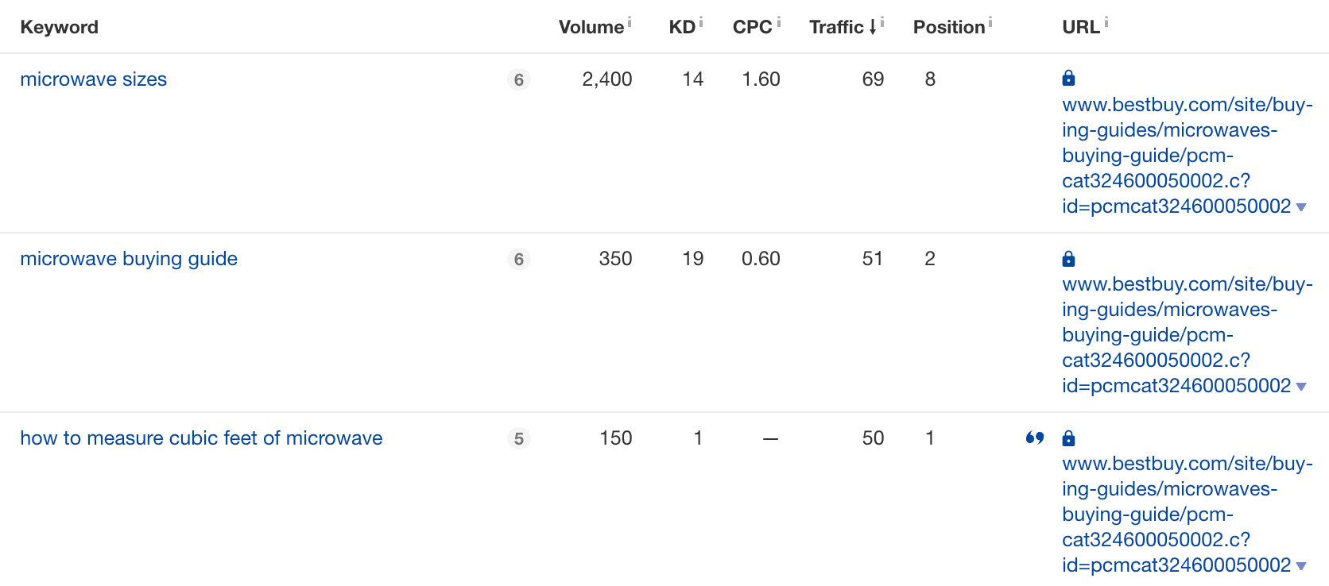Click the info icon next to Traffic header
Screen dimensions: 1329x586
(x=884, y=21)
